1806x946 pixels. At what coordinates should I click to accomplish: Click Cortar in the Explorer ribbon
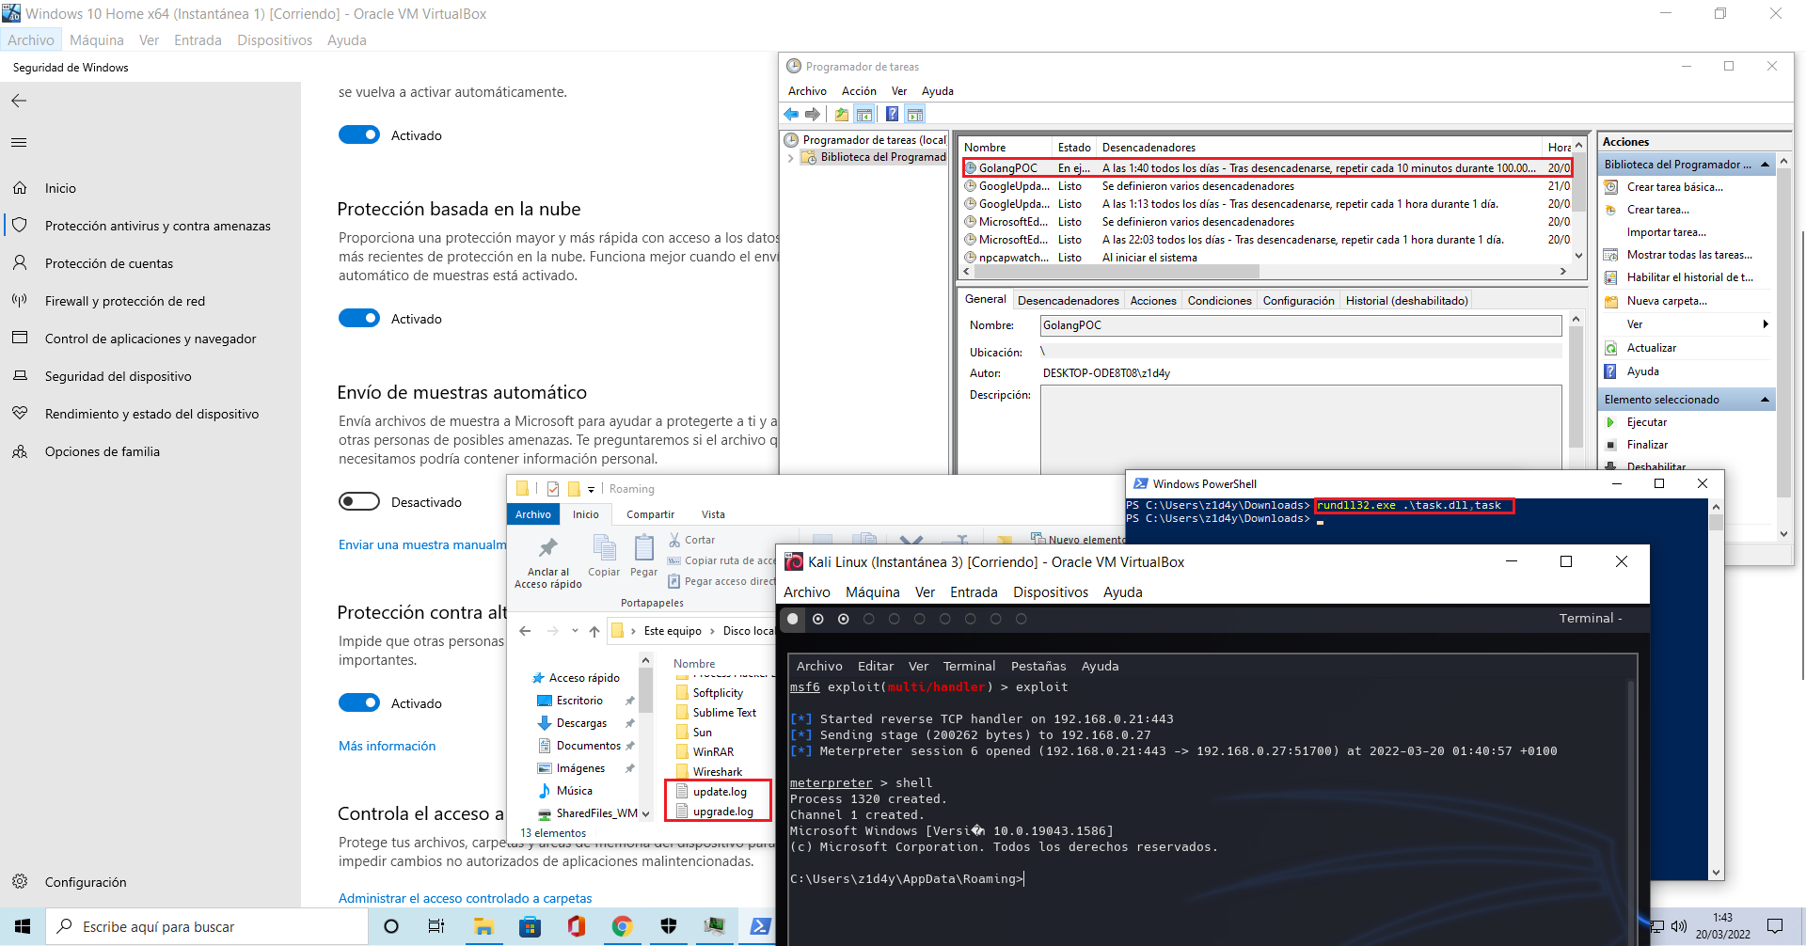(691, 540)
